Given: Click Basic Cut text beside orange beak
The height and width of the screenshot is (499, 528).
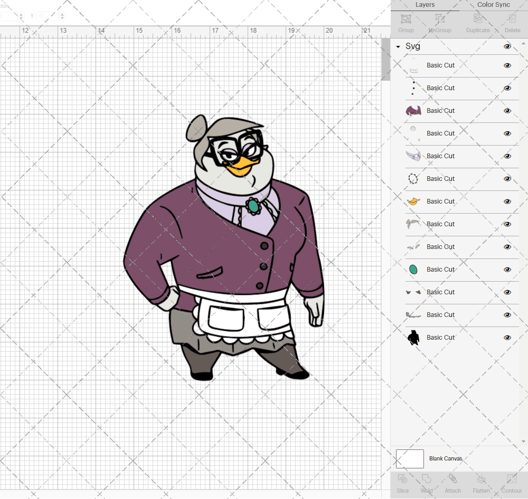Looking at the screenshot, I should tap(440, 201).
